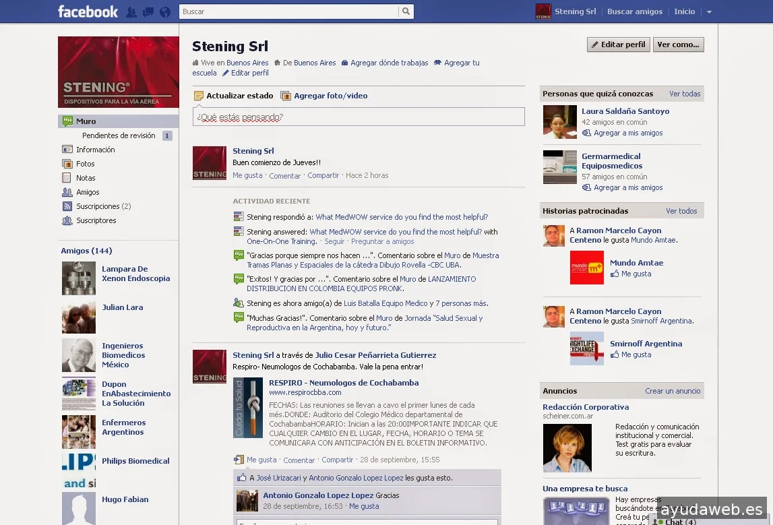Viewport: 773px width, 525px height.
Task: Add Laura Saldaña Santoyo as friend
Action: point(627,133)
